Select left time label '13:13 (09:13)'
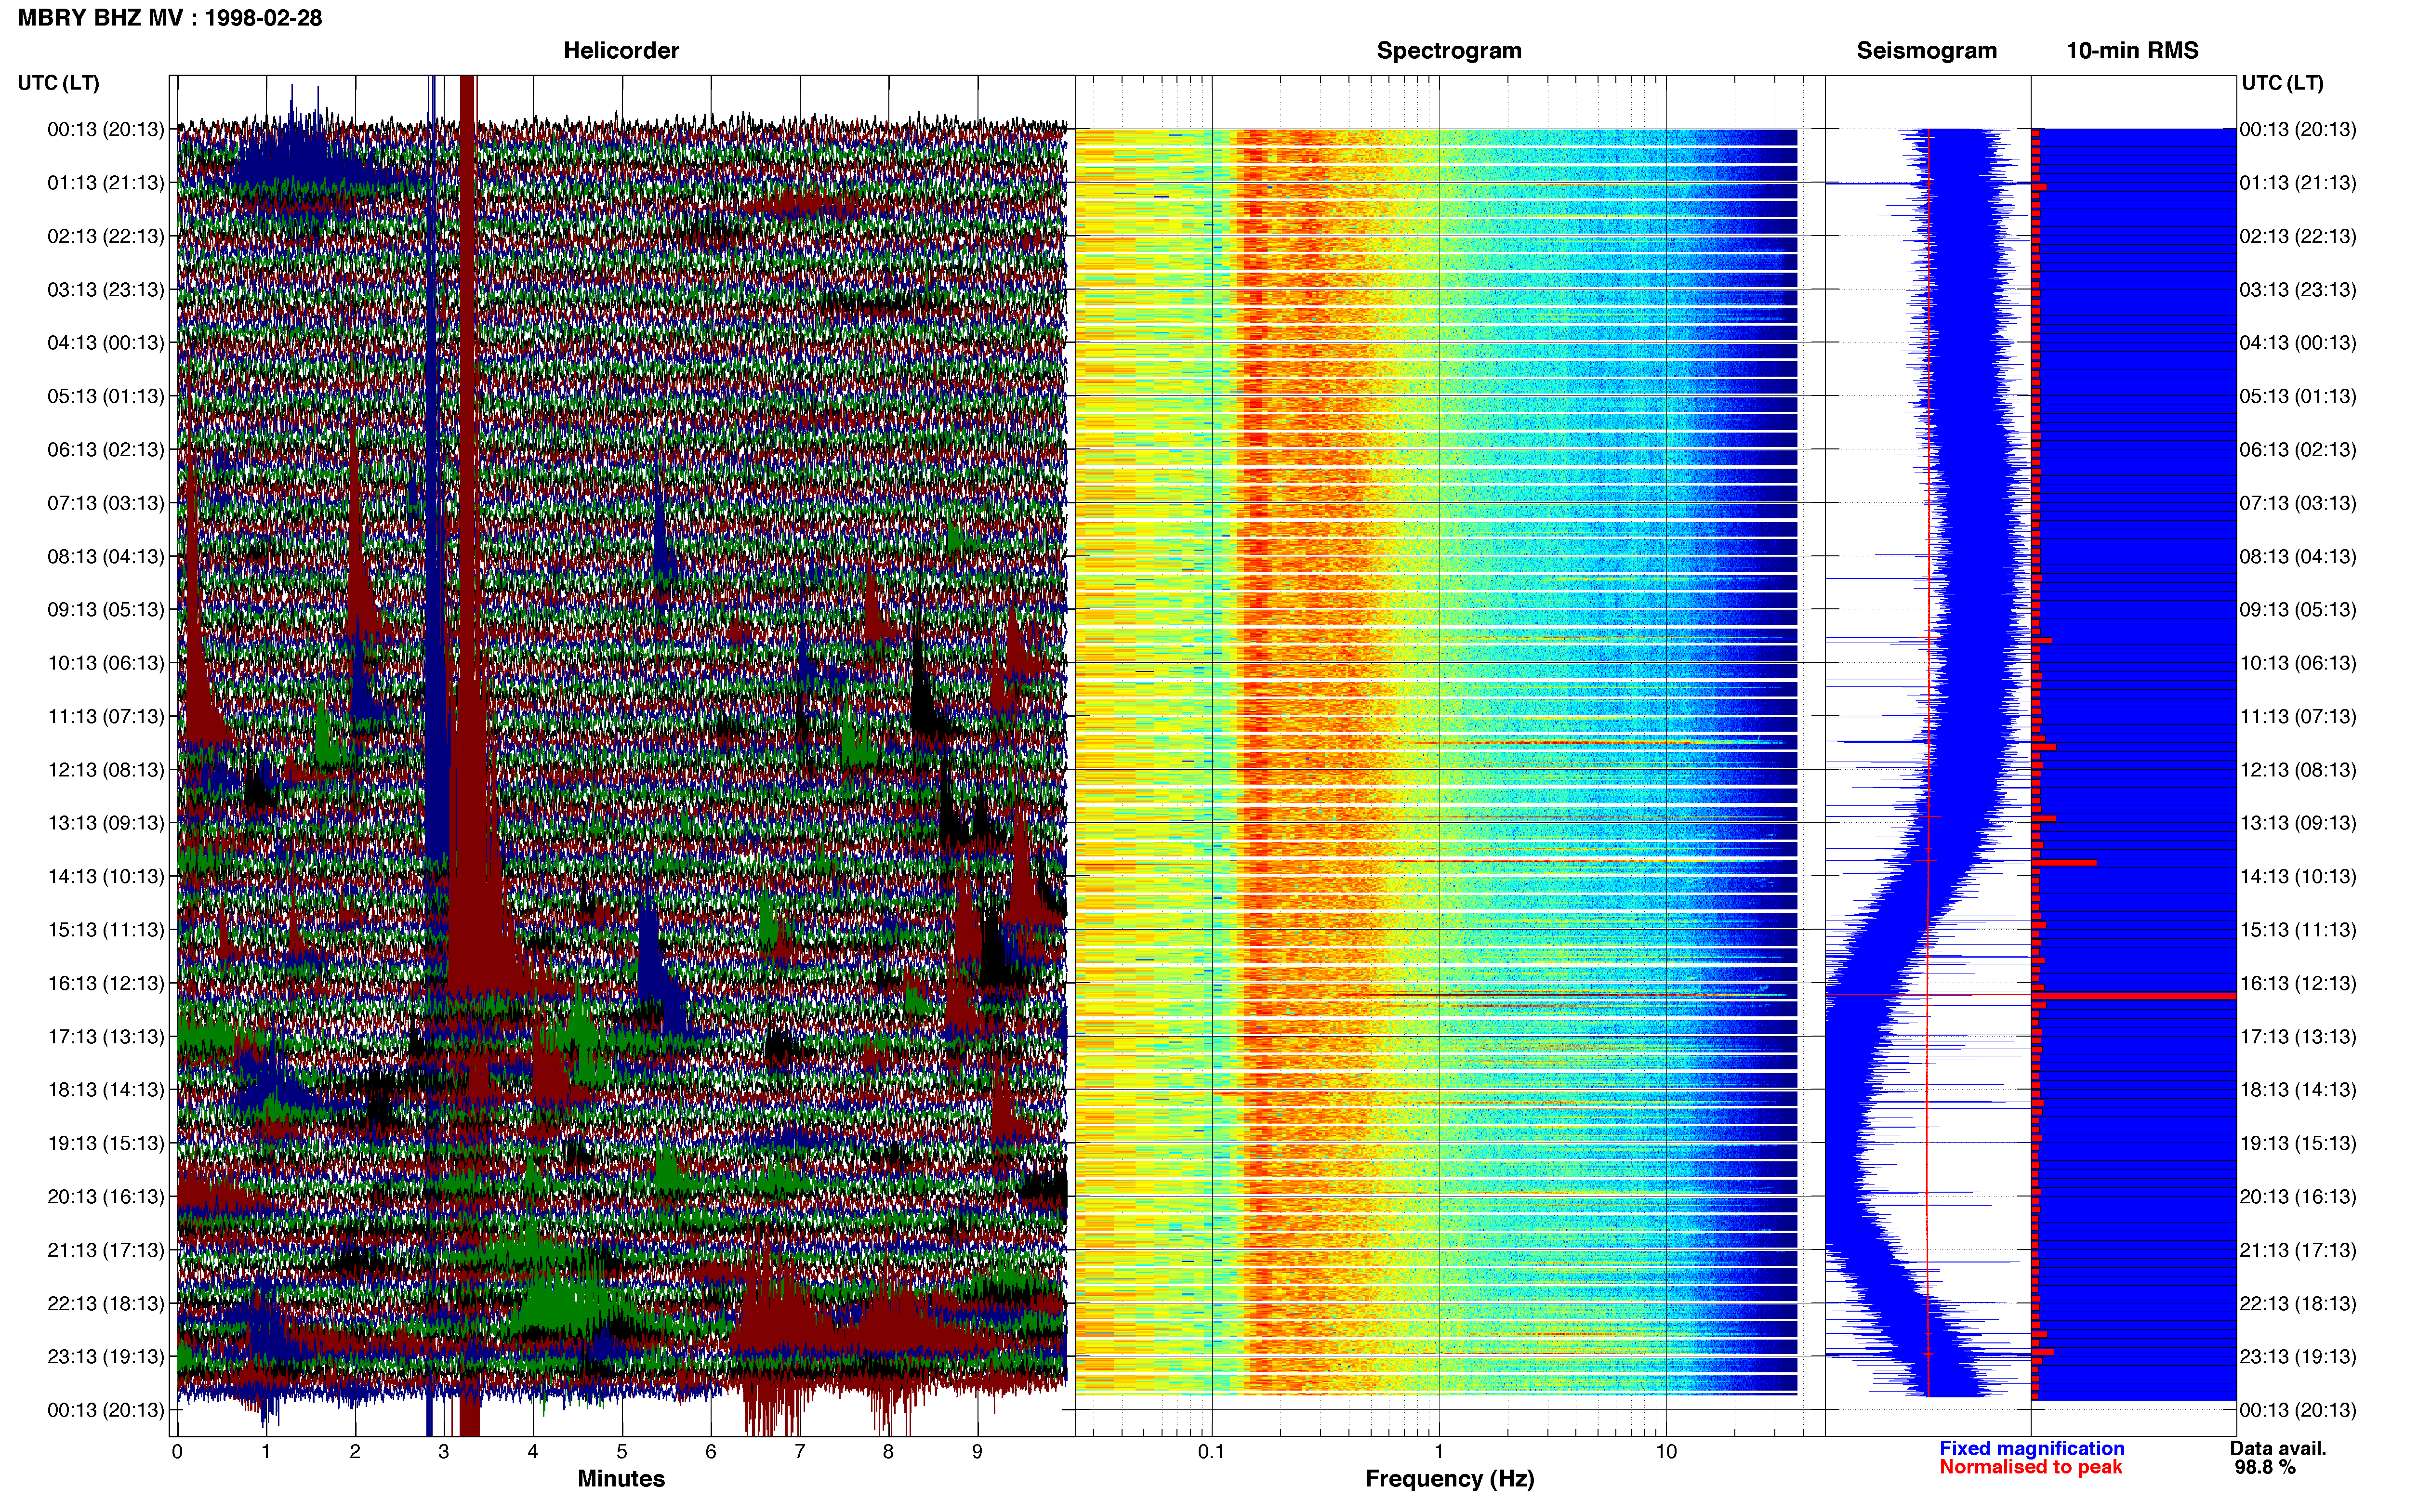The height and width of the screenshot is (1512, 2418). point(106,823)
